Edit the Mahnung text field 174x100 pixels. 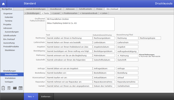tap(69, 55)
